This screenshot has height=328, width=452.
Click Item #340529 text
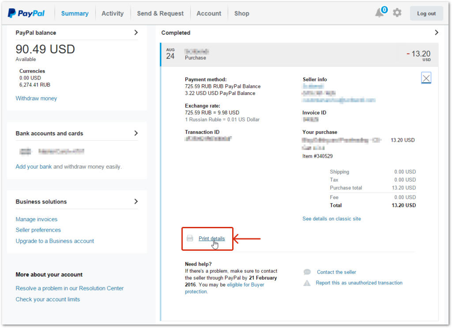(317, 156)
